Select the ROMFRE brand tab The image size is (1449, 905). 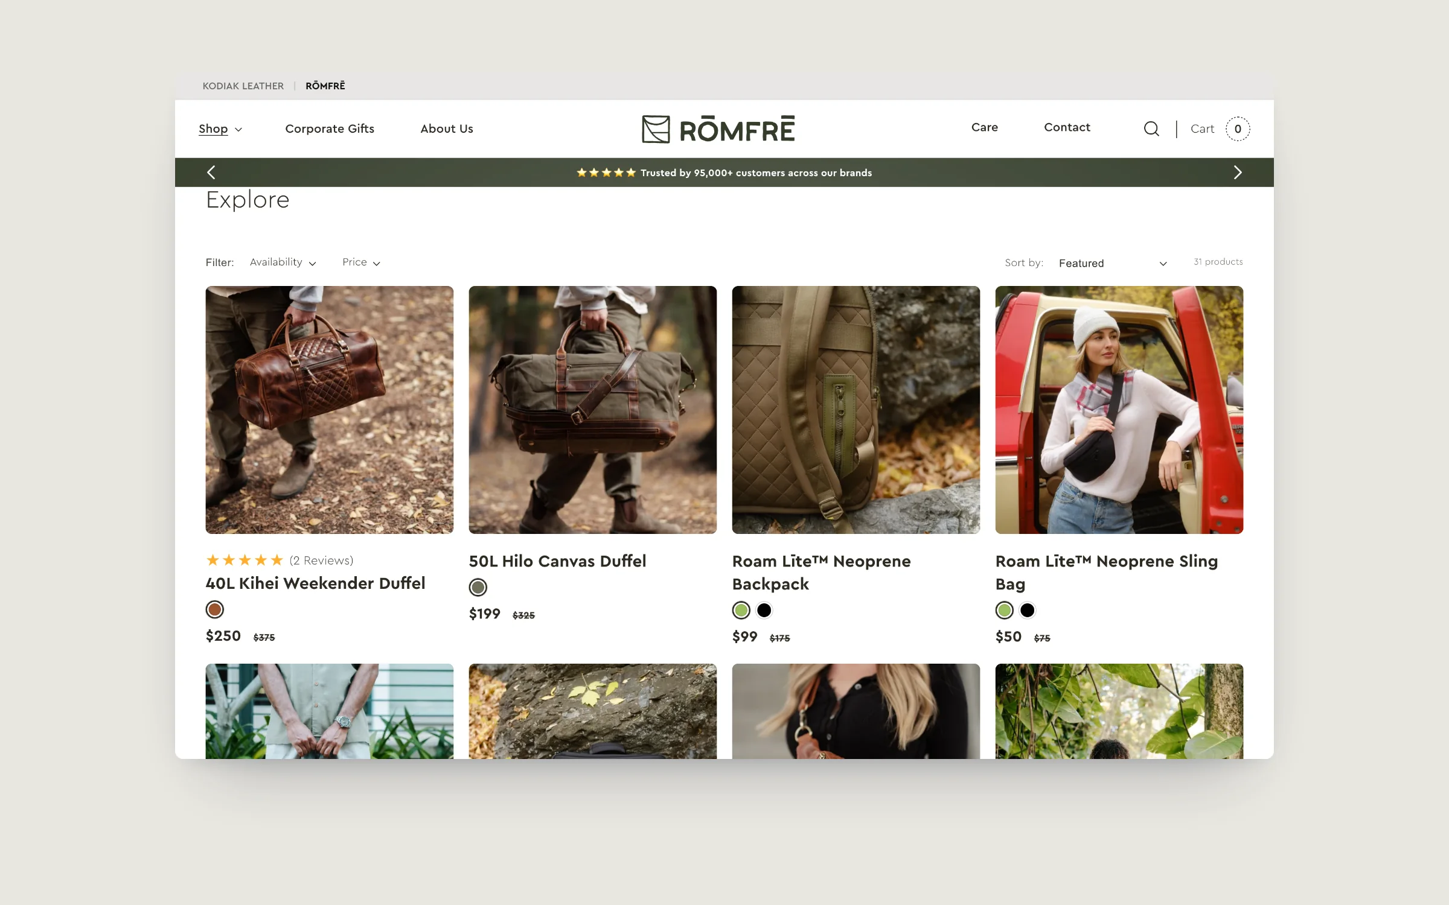click(325, 86)
